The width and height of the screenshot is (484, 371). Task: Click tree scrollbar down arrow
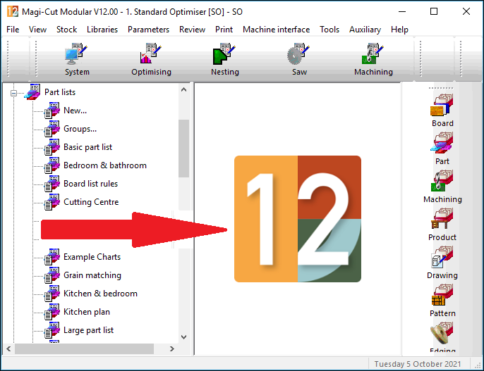[183, 337]
